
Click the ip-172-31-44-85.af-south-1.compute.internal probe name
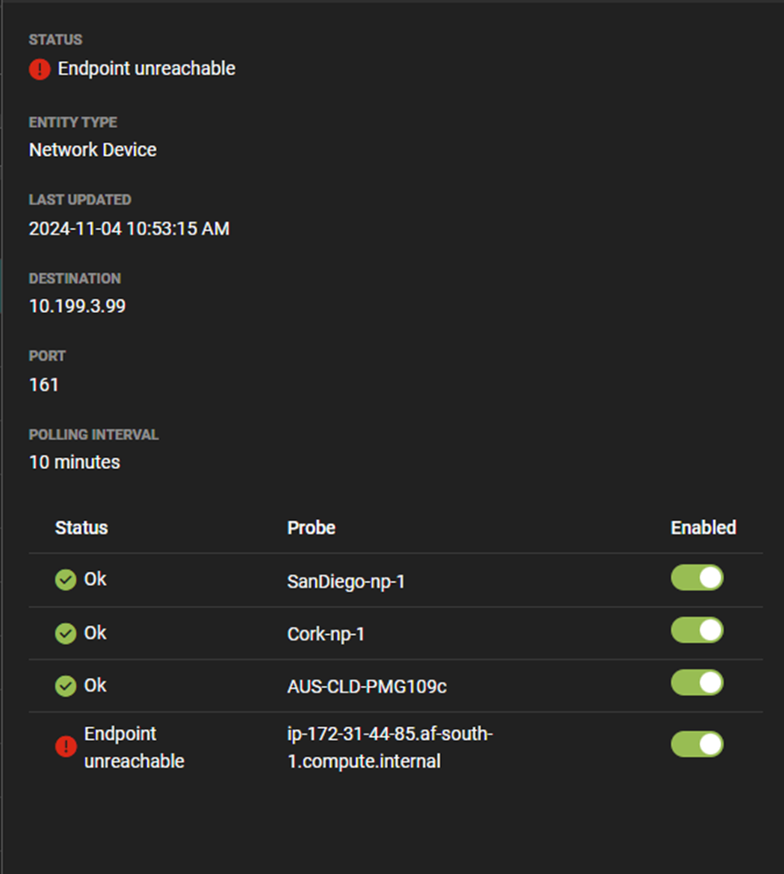pyautogui.click(x=390, y=747)
